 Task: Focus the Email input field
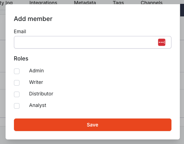(93, 42)
